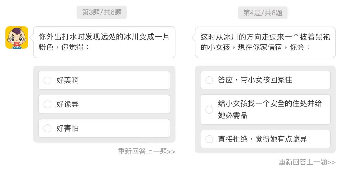Click the 第4题/共6题 progress label
The width and height of the screenshot is (345, 180).
pyautogui.click(x=263, y=13)
